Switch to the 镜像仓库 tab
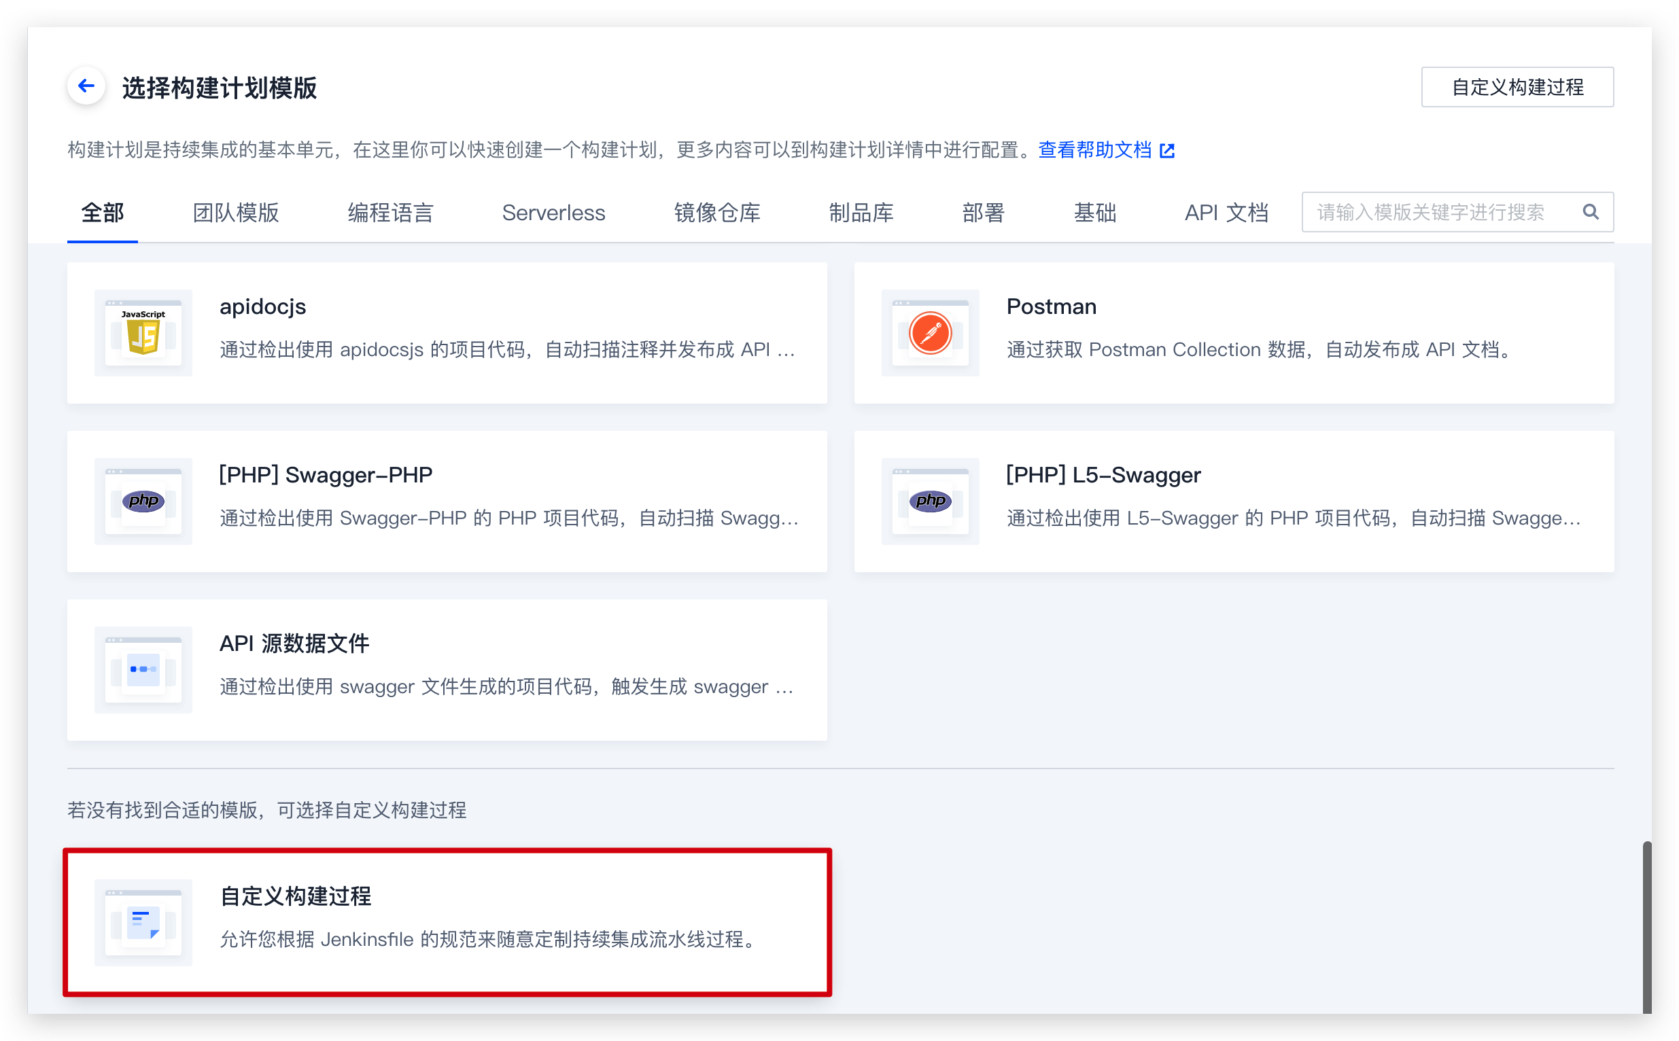1679x1041 pixels. pyautogui.click(x=717, y=213)
